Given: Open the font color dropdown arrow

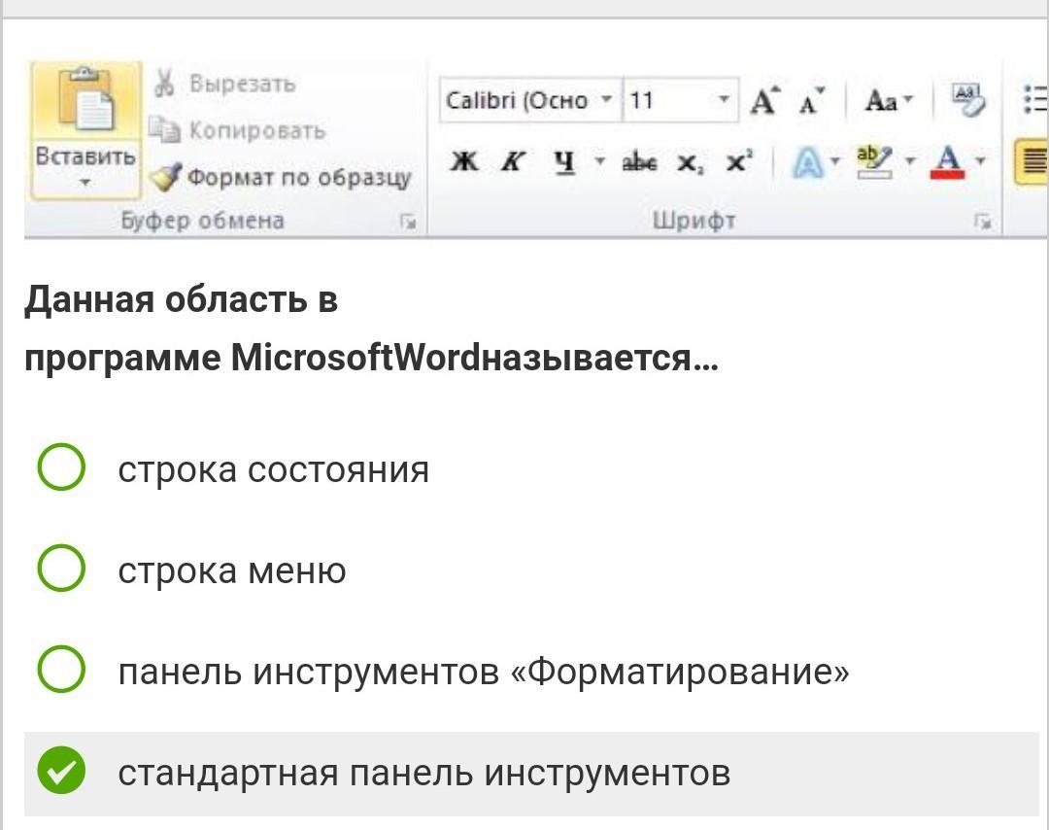Looking at the screenshot, I should (981, 161).
